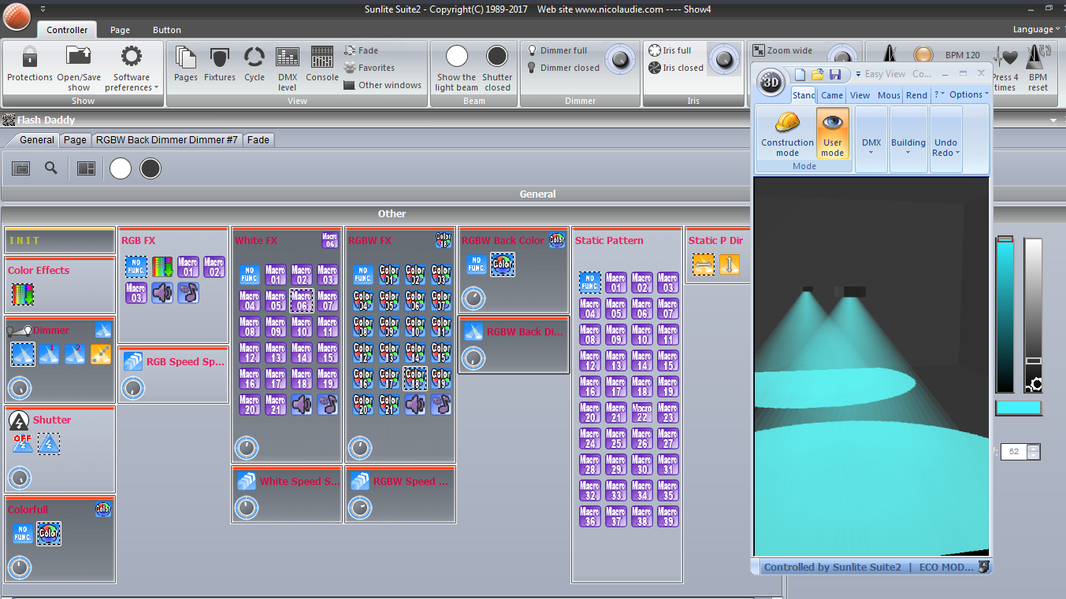This screenshot has width=1066, height=599.
Task: Click Macro 06 in White FX
Action: tap(302, 300)
